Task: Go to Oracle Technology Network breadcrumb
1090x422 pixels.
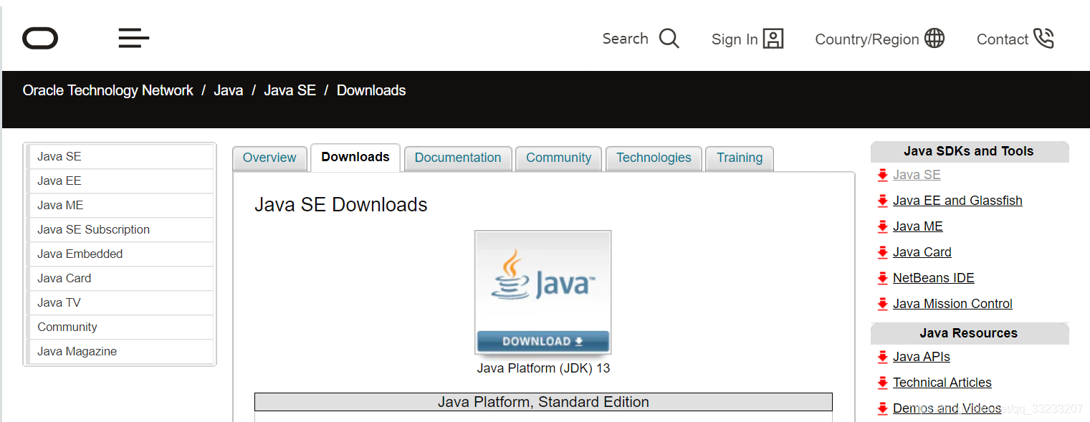Action: tap(108, 90)
